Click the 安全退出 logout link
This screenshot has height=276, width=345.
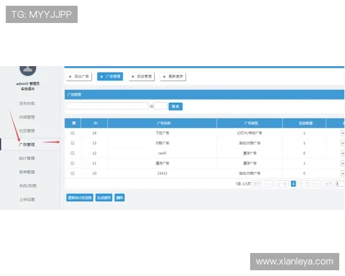[x=27, y=89]
